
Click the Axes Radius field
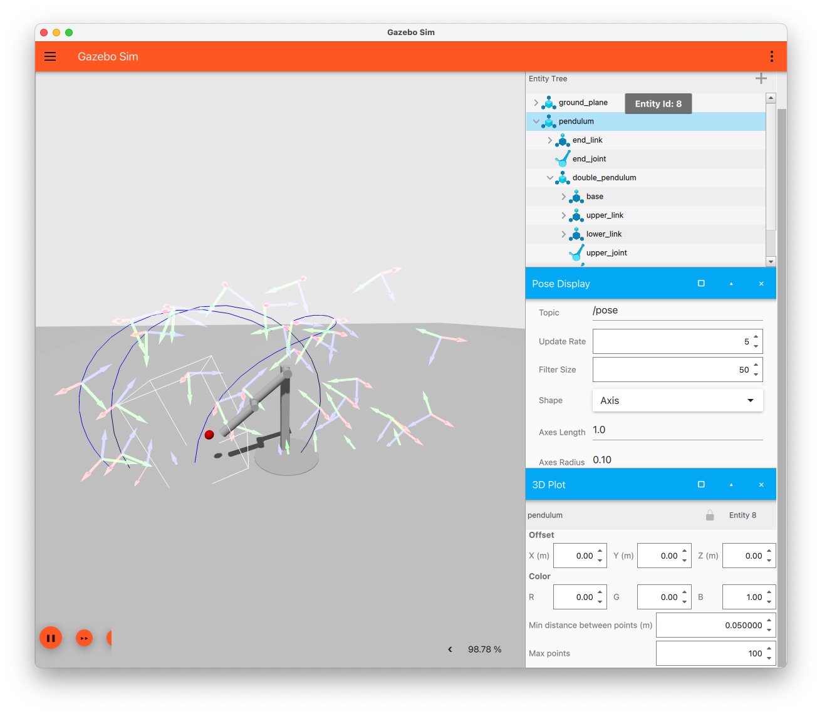(x=677, y=460)
